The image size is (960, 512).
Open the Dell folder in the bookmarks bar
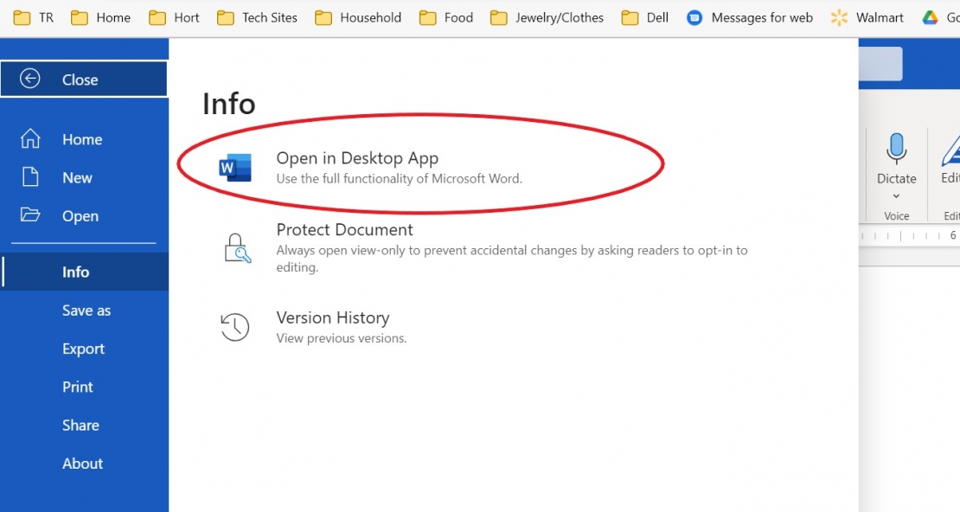pos(644,16)
